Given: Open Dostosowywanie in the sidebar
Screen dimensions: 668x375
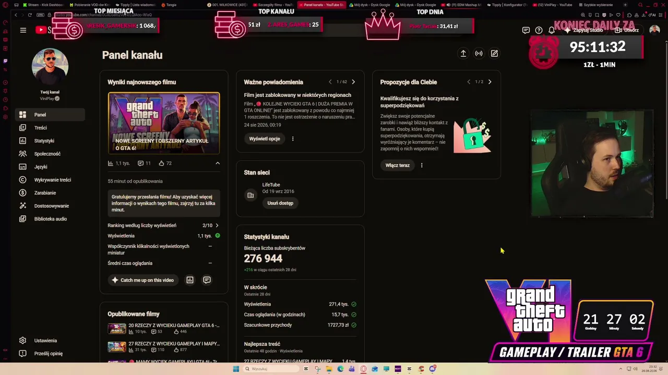Looking at the screenshot, I should coord(51,206).
